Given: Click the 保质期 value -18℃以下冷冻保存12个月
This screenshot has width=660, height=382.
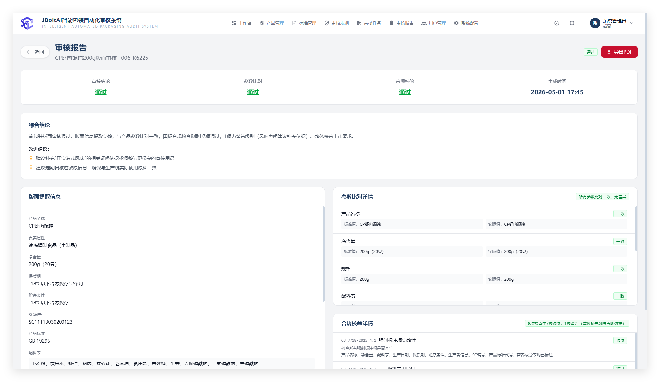Looking at the screenshot, I should click(56, 284).
